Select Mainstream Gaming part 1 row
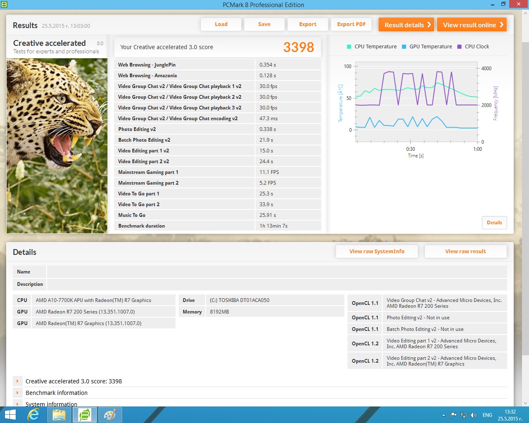Screen dimensions: 529x423 (217, 172)
